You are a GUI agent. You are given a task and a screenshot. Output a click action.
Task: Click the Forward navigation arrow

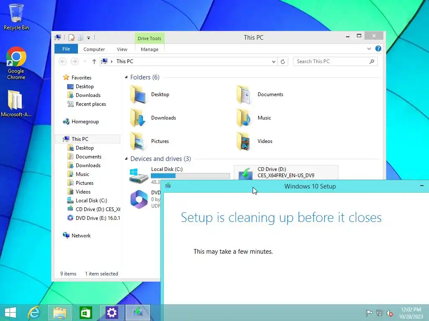pyautogui.click(x=75, y=61)
